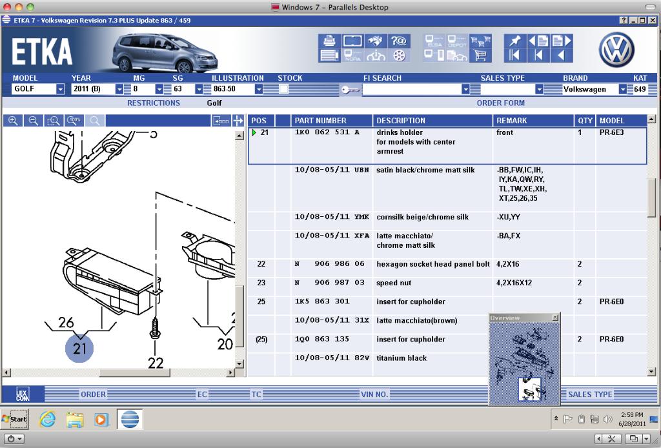
Task: Go to next page with right-arrow document icon
Action: click(562, 41)
